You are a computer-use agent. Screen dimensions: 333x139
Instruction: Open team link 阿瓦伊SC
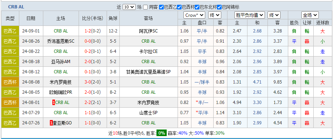[x=148, y=31]
